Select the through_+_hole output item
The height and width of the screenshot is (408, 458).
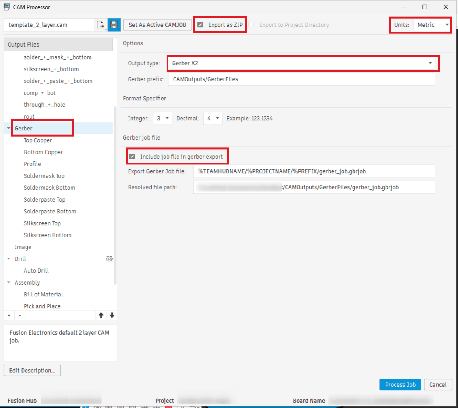[44, 105]
